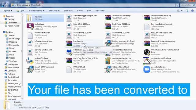This screenshot has width=196, height=110.
Task: Select the OBS-Studio installer icon
Action: click(x=147, y=52)
